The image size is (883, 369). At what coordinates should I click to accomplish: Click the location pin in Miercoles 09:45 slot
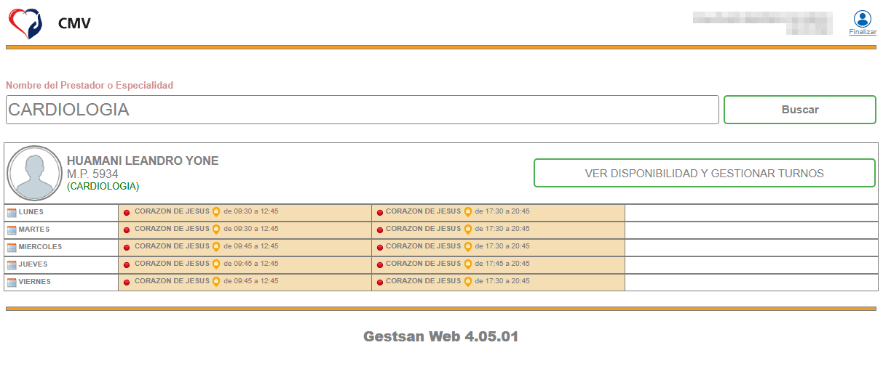pos(216,246)
